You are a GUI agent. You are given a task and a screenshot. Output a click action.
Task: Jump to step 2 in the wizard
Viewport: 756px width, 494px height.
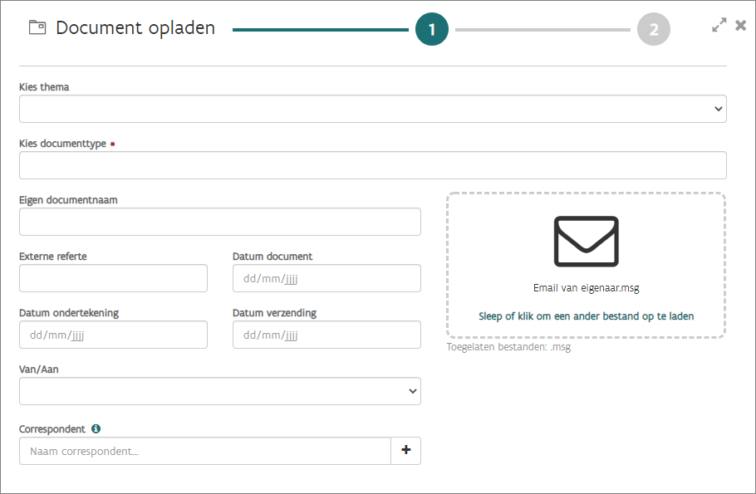pos(654,30)
